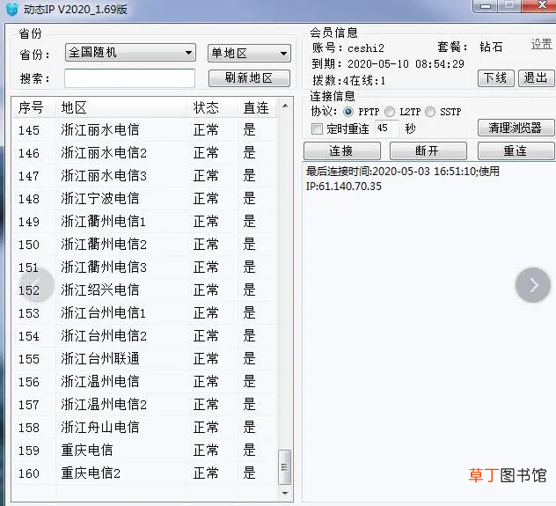Select row 浙江温州电信2
This screenshot has width=556, height=506.
[144, 405]
